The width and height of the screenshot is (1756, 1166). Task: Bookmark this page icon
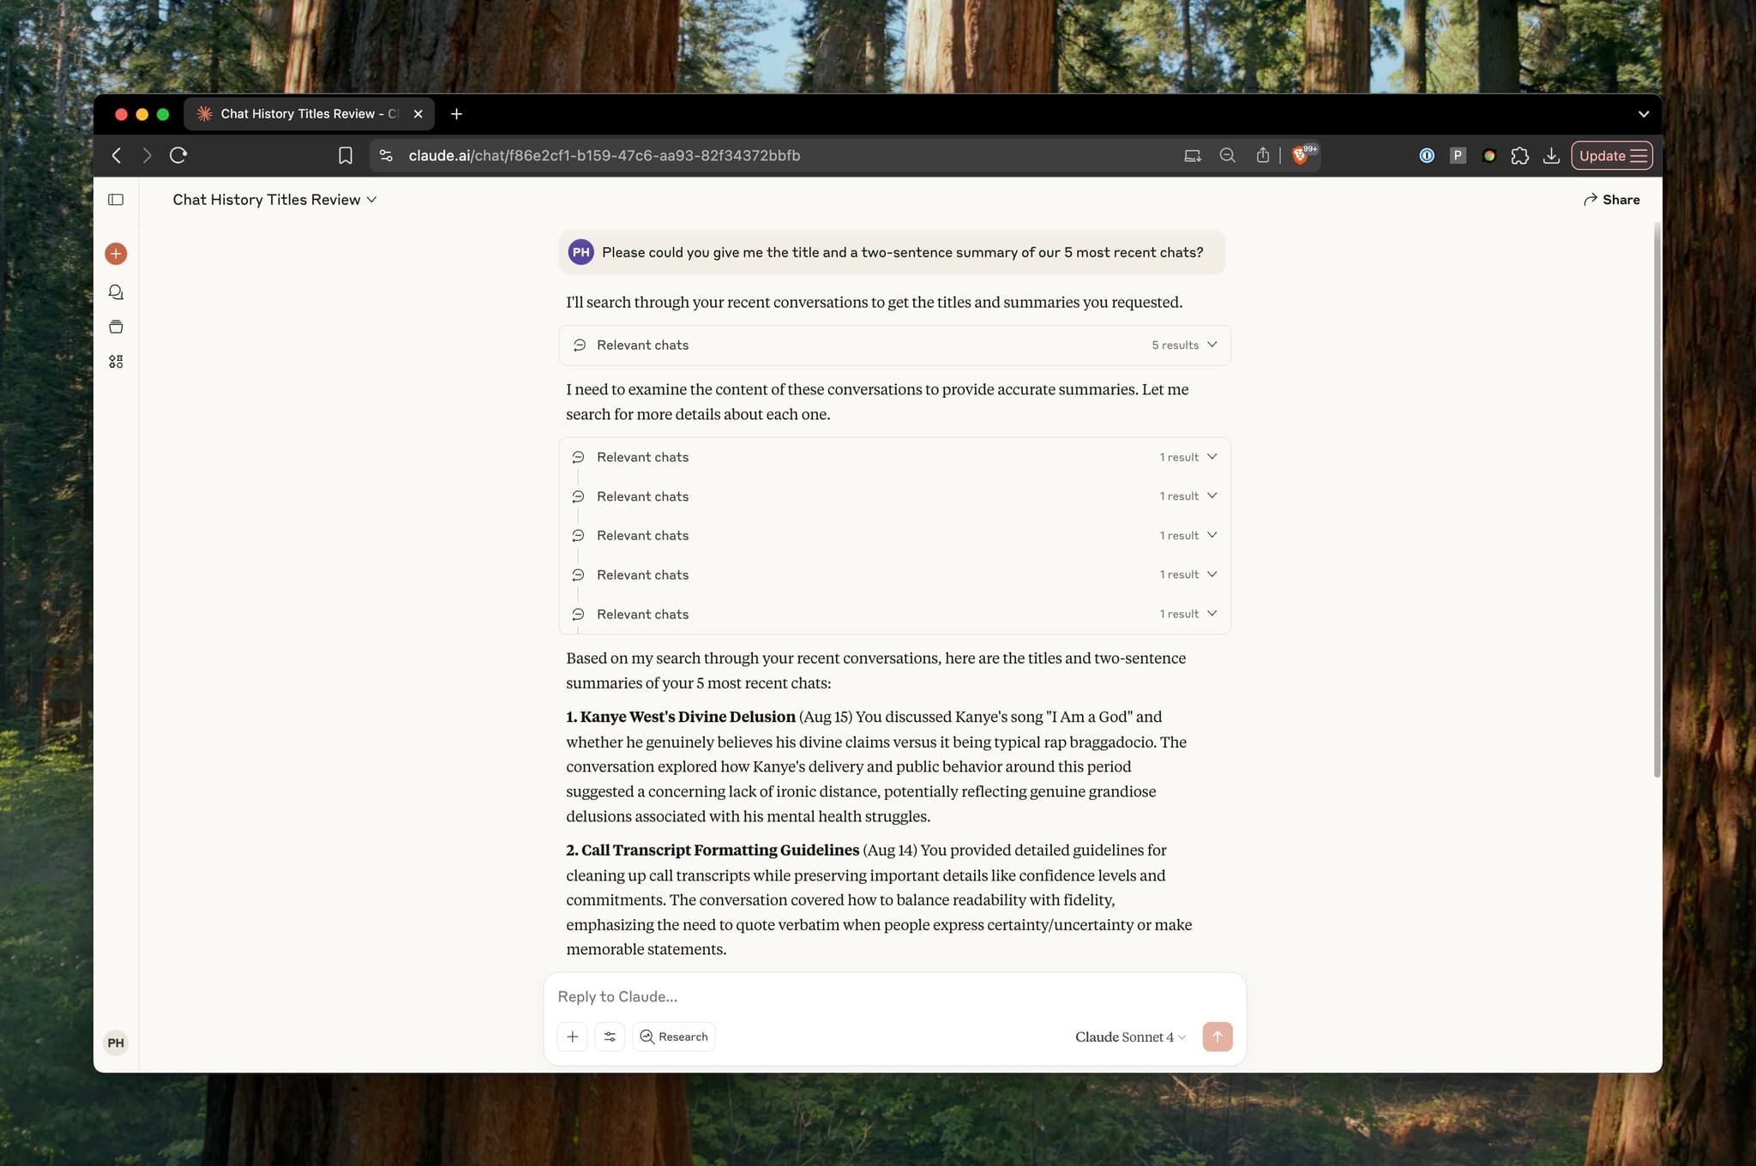(346, 155)
